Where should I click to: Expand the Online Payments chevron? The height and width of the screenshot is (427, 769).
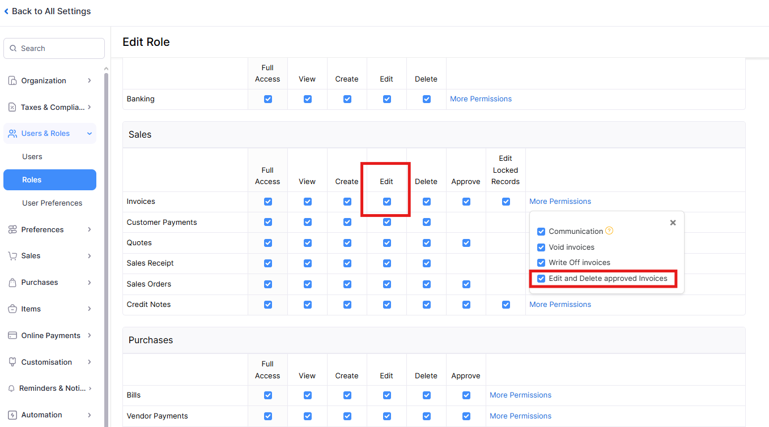click(x=90, y=335)
